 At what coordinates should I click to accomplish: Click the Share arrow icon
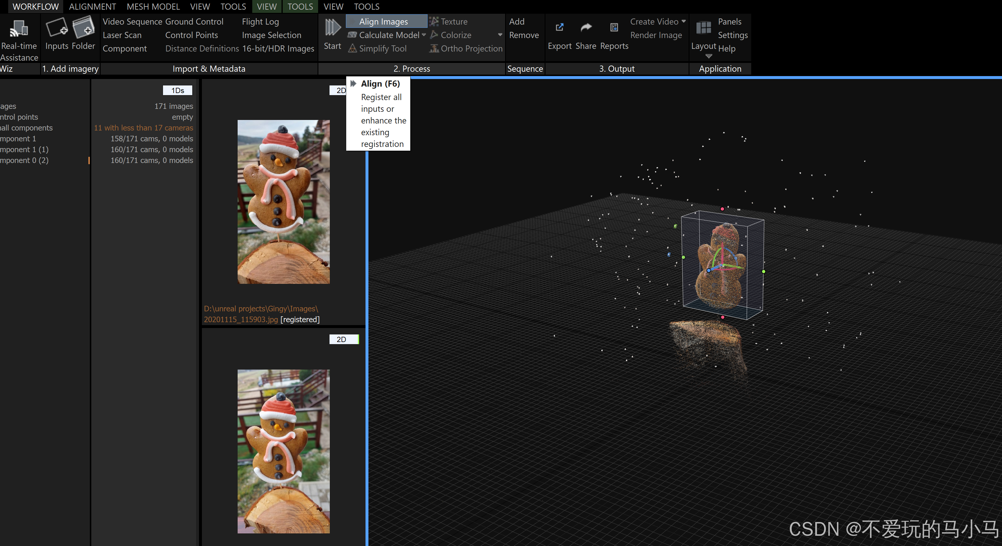(586, 27)
